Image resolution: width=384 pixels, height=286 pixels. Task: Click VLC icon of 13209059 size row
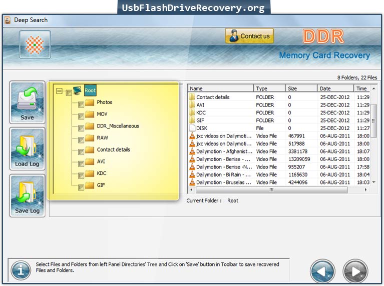[x=192, y=159]
